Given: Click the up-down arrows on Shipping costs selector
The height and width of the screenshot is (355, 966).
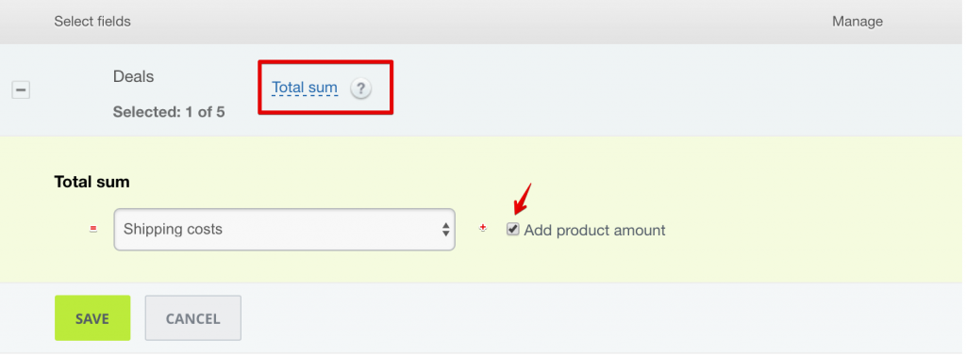Looking at the screenshot, I should 445,230.
